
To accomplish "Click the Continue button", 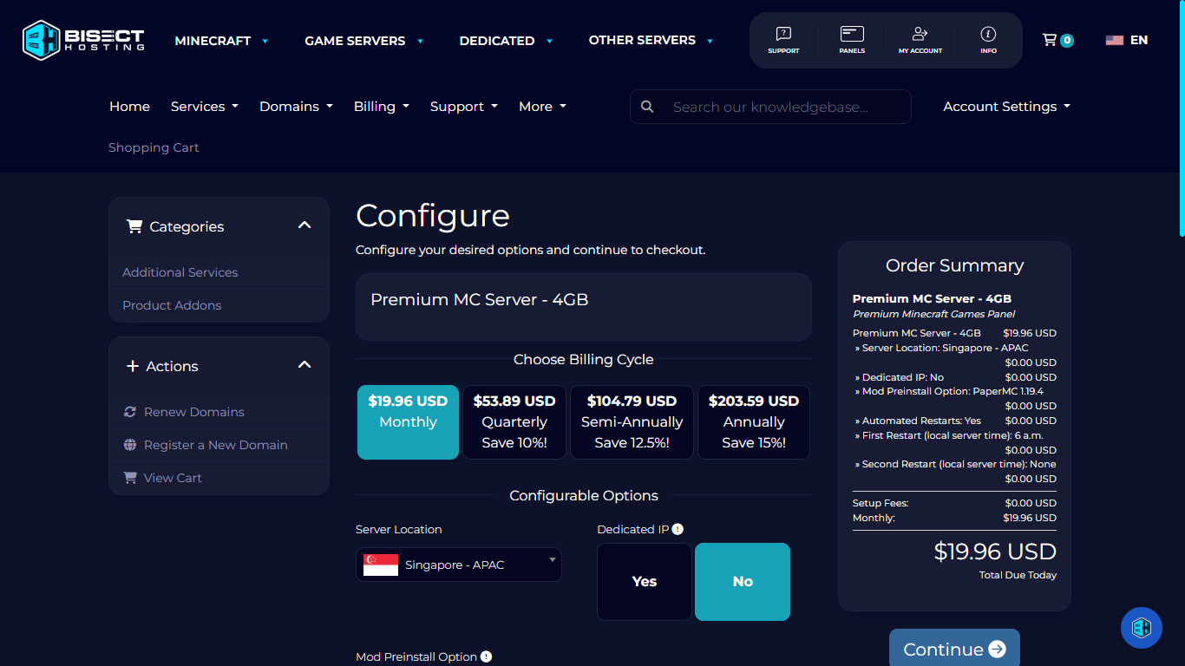I will tap(954, 649).
